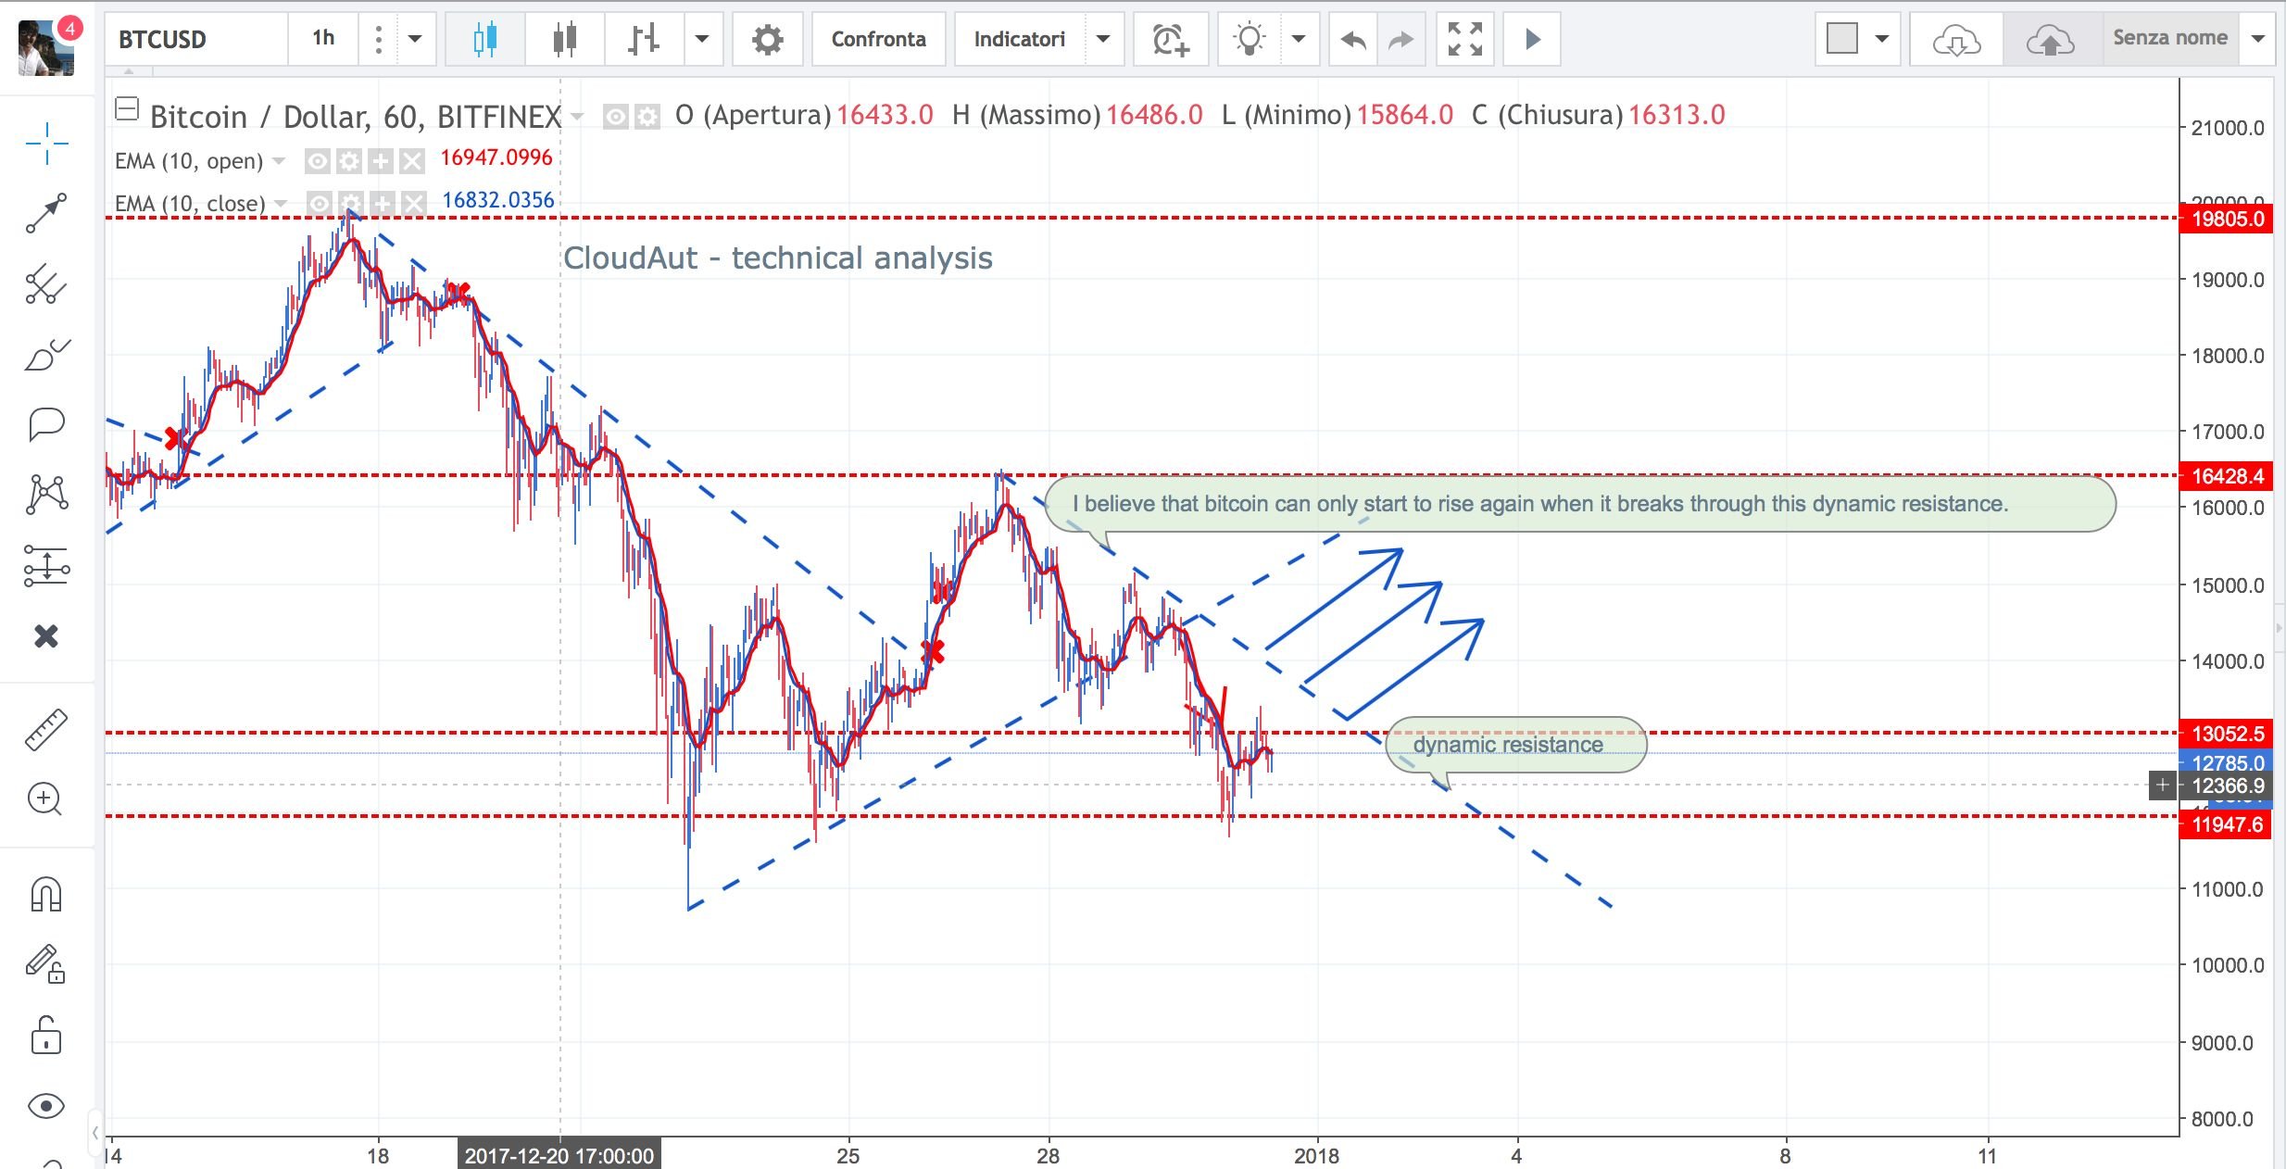This screenshot has height=1169, width=2286.
Task: Hide the EMA (10, close) indicator
Action: pos(320,204)
